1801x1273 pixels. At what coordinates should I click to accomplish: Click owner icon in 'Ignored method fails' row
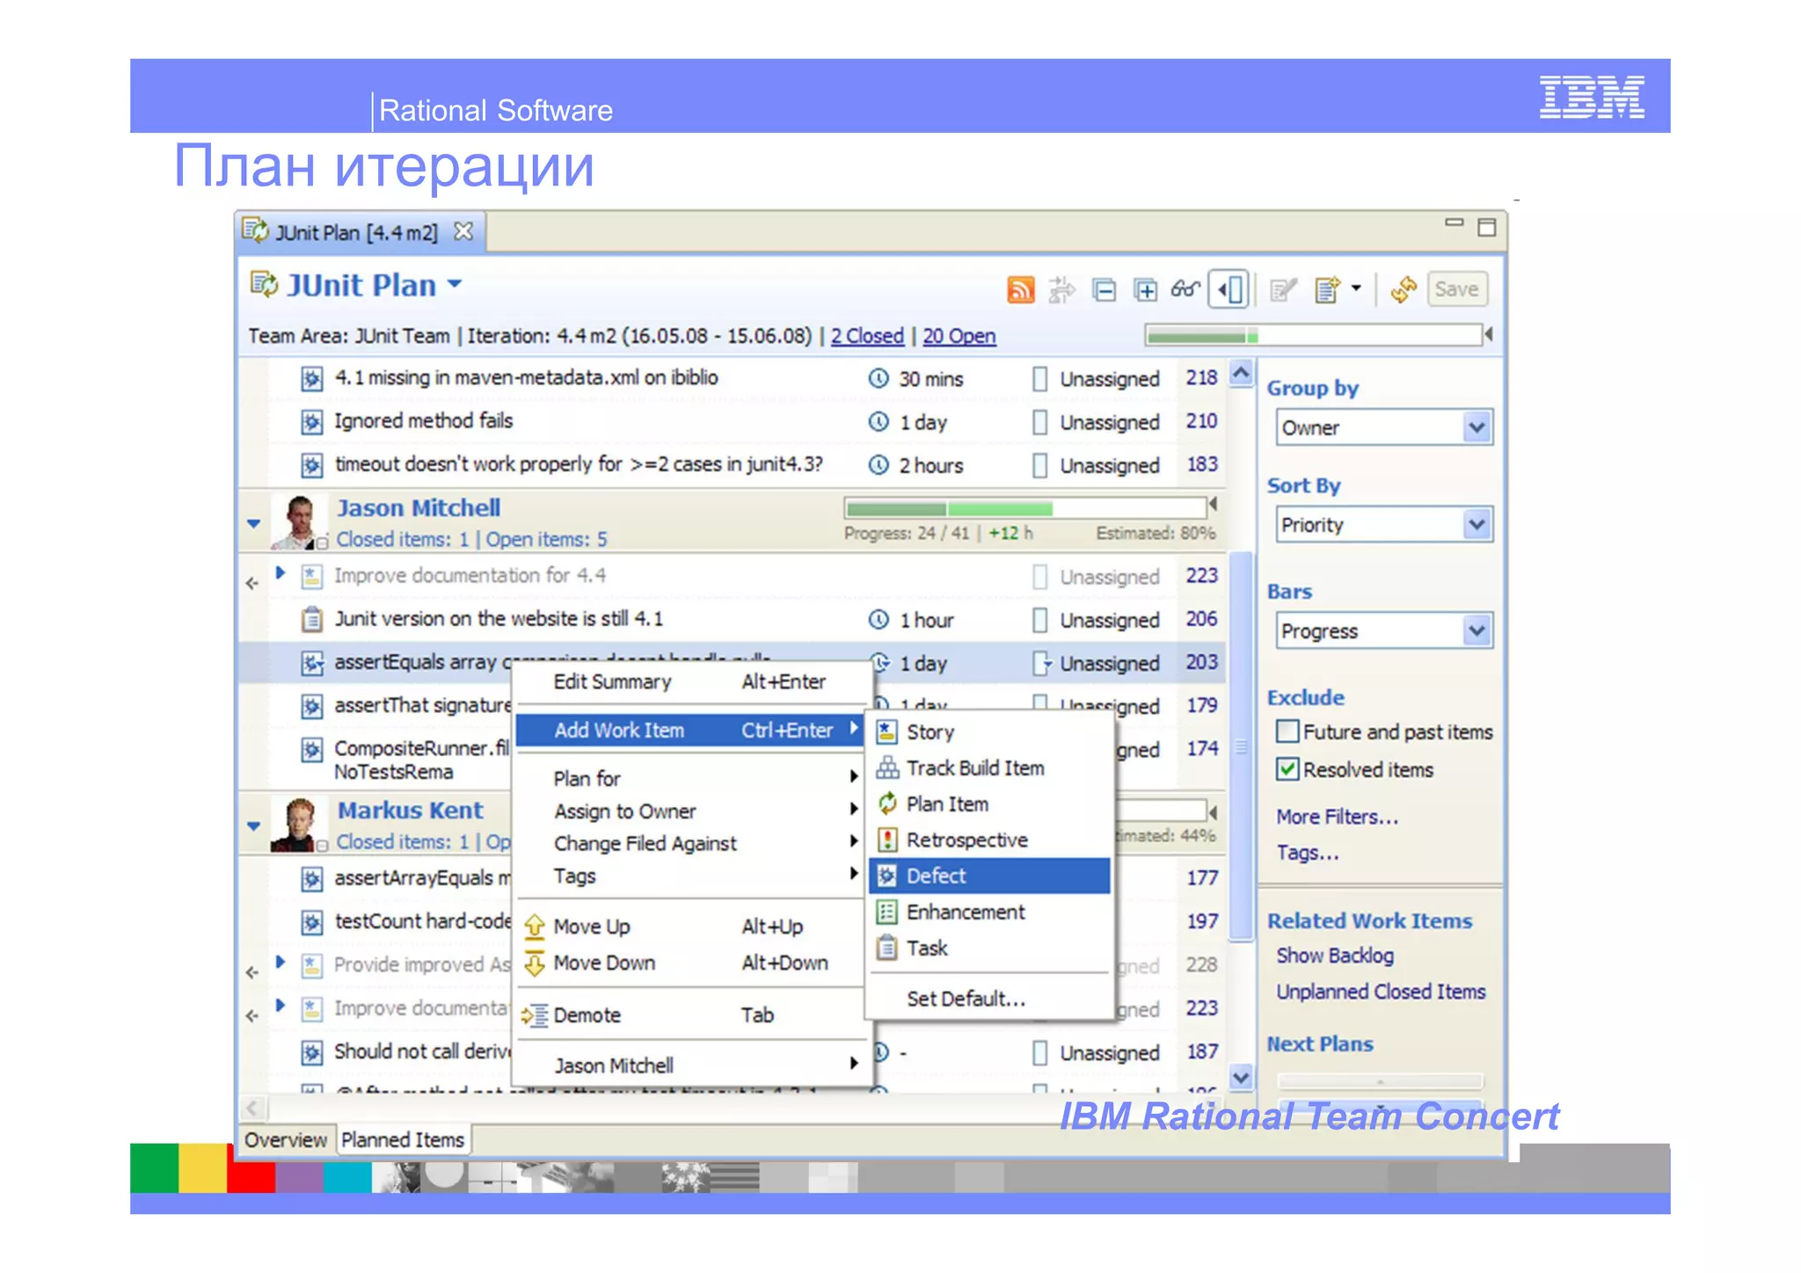[1039, 422]
